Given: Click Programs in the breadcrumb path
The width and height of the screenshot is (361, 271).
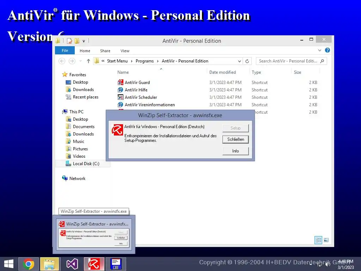Looking at the screenshot, I should click(145, 61).
